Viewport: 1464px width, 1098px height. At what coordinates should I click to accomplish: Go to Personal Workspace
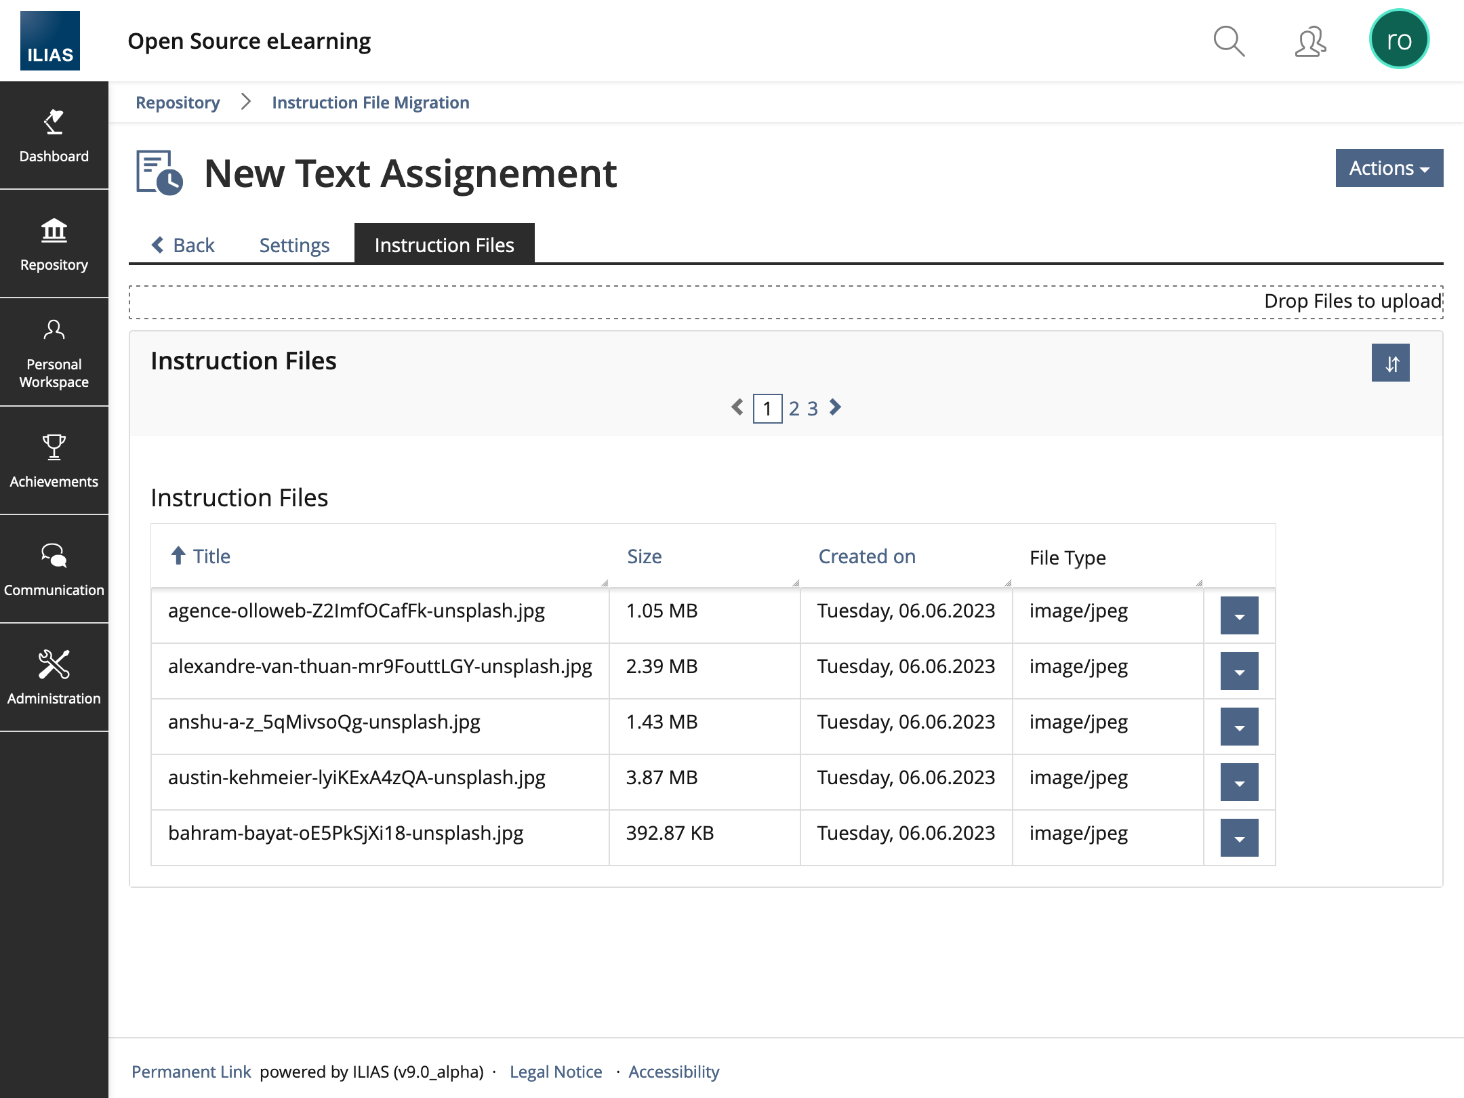point(54,352)
